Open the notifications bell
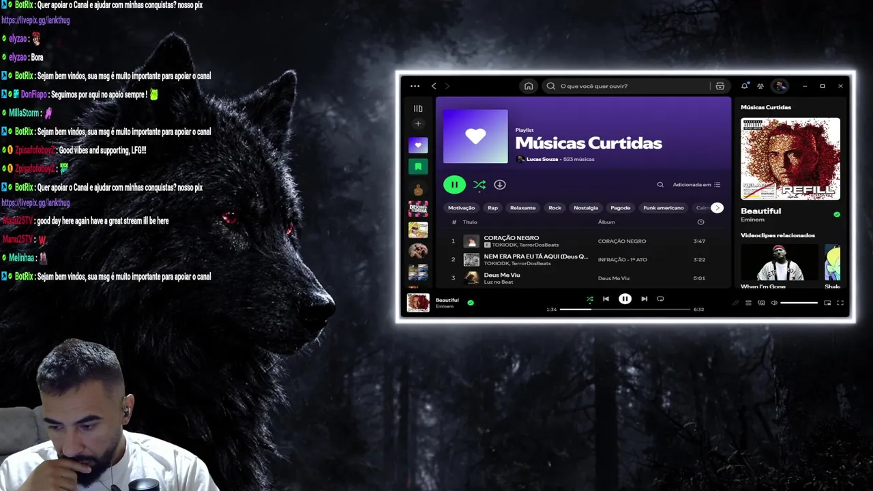 [x=744, y=86]
